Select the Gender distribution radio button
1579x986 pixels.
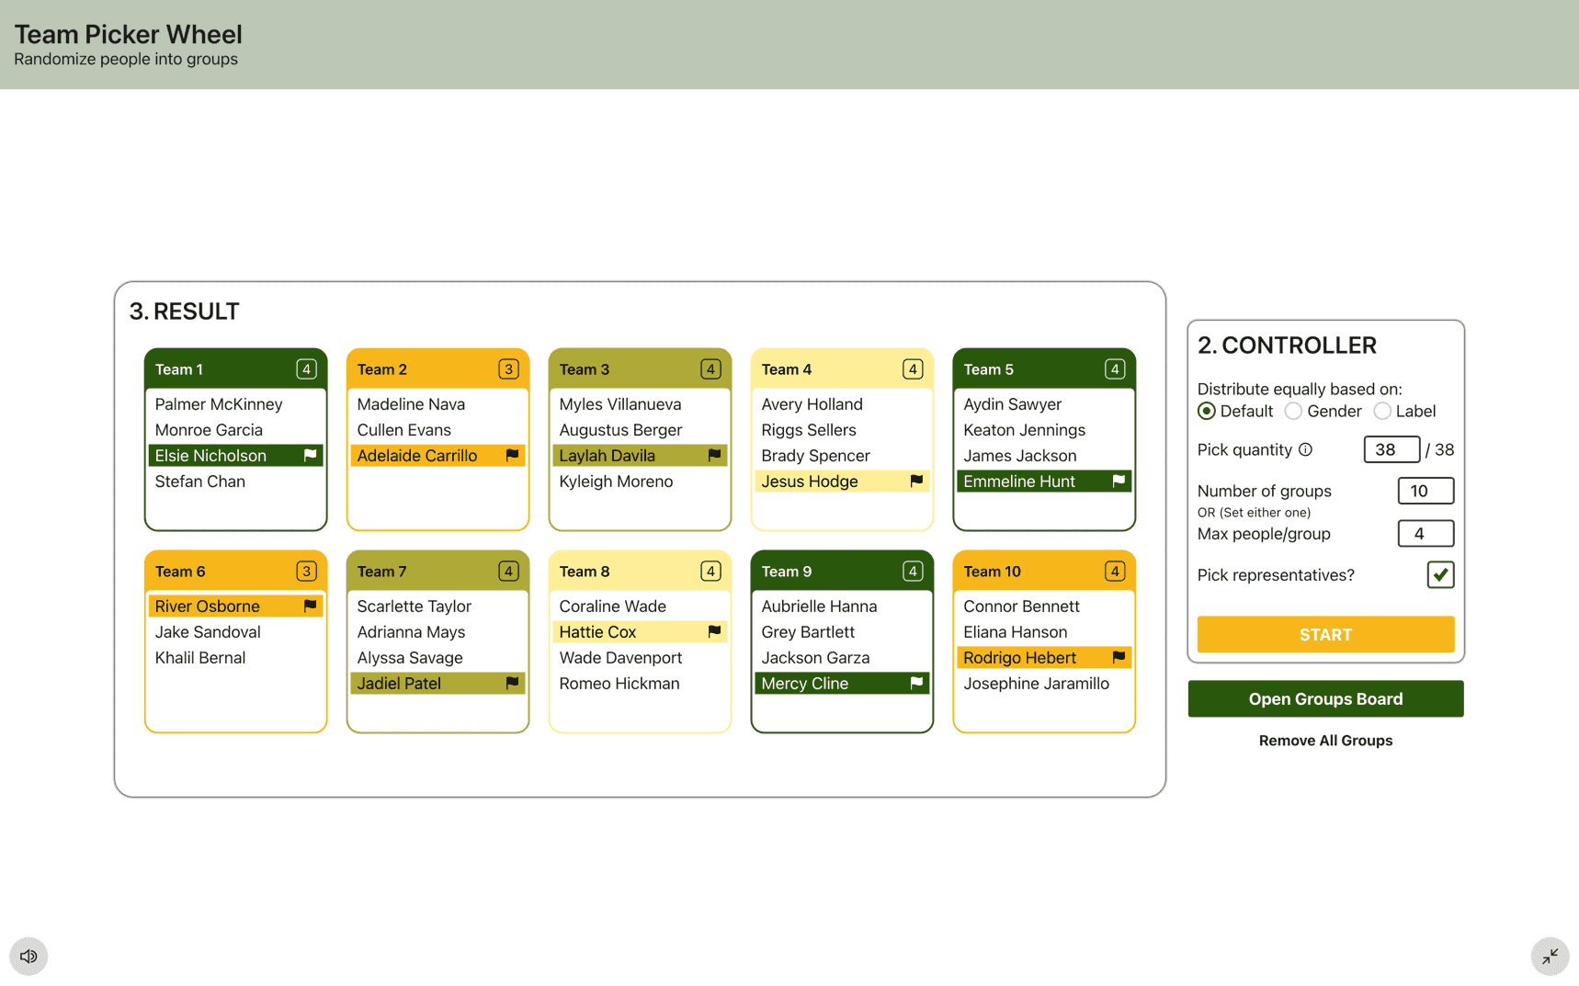click(x=1293, y=411)
